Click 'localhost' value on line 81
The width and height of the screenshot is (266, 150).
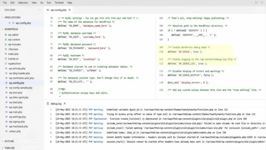(89, 59)
